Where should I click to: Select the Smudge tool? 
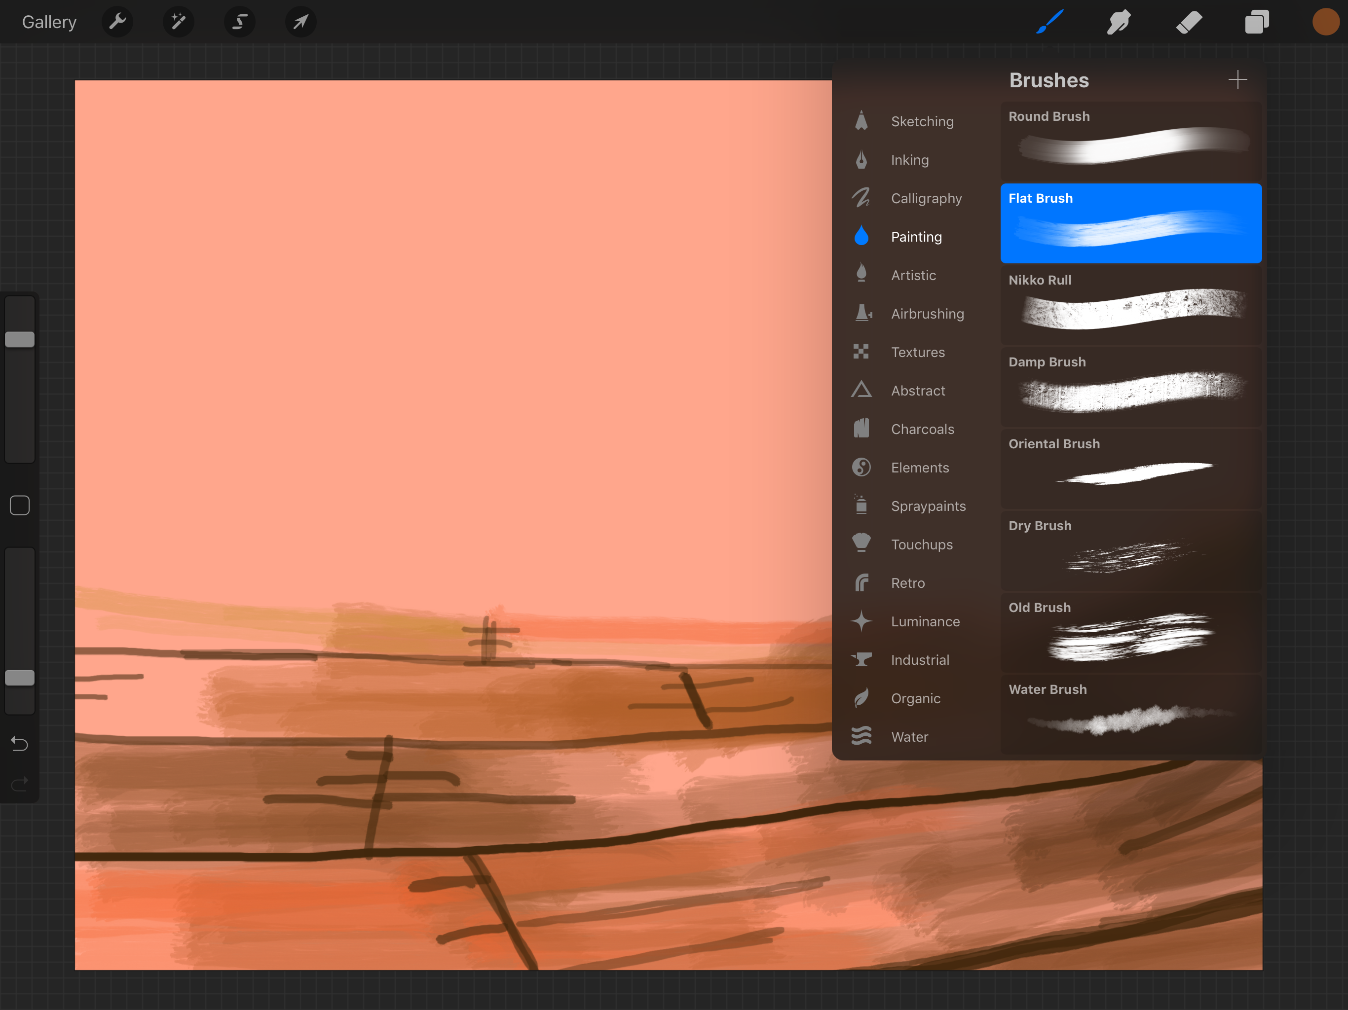(x=1120, y=23)
